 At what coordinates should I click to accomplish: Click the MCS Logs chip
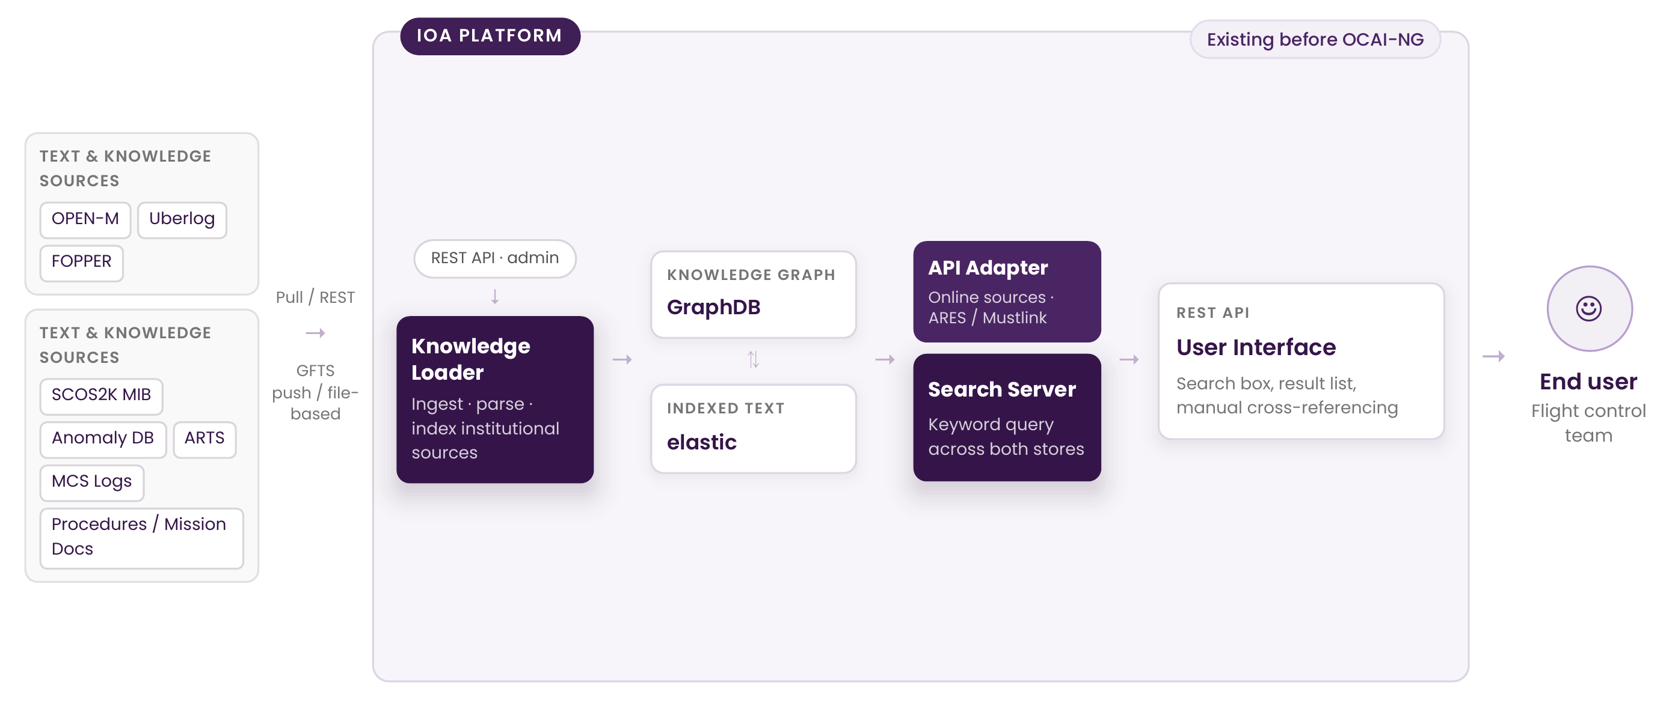tap(92, 482)
